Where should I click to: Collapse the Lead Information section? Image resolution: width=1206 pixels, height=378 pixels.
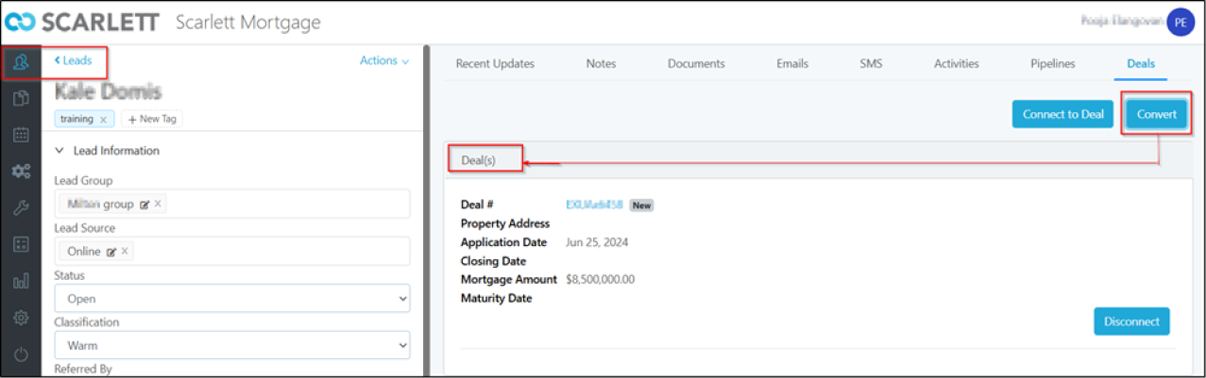pyautogui.click(x=60, y=151)
